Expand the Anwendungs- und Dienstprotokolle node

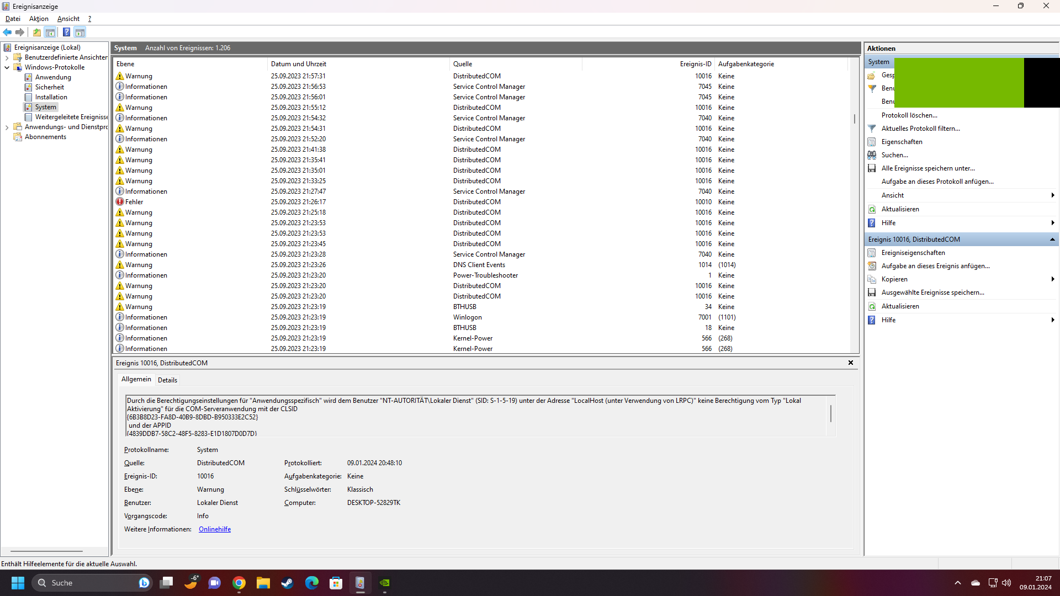click(x=7, y=127)
